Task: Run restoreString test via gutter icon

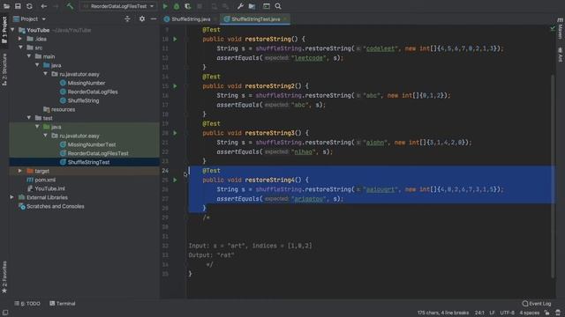Action: (x=175, y=39)
